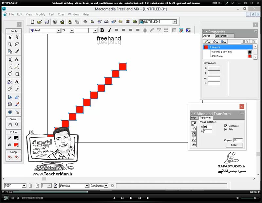
Task: Toggle bold text formatting
Action: pos(102,30)
